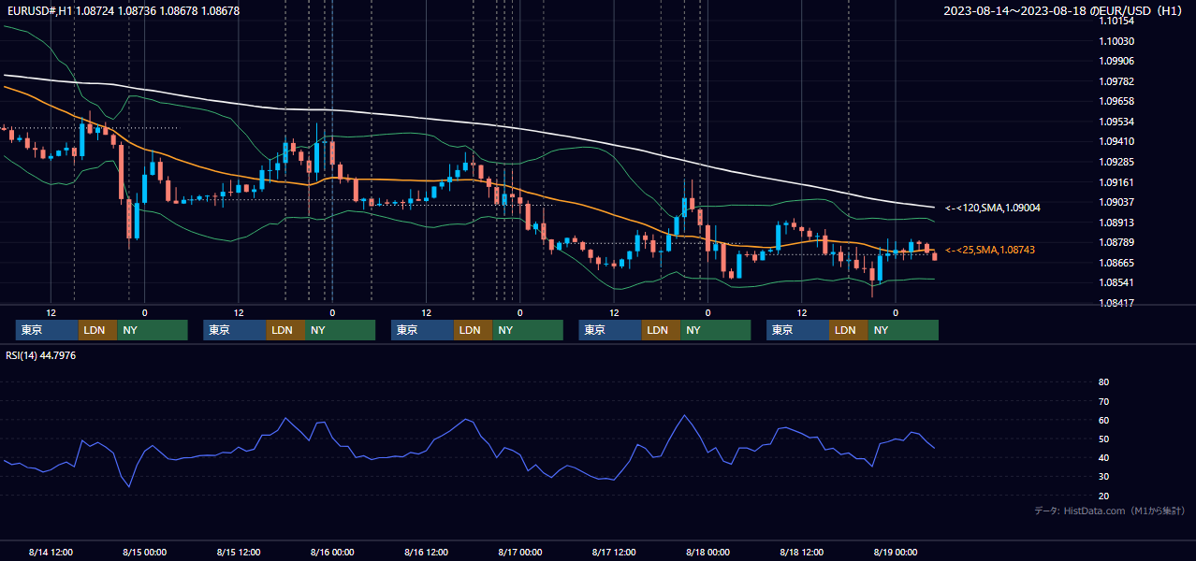
Task: Click the 8/15 00:00 date label
Action: click(x=144, y=552)
